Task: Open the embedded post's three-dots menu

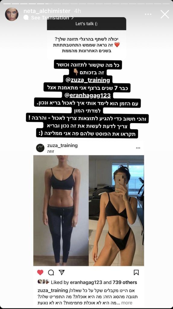Action: tap(138, 148)
